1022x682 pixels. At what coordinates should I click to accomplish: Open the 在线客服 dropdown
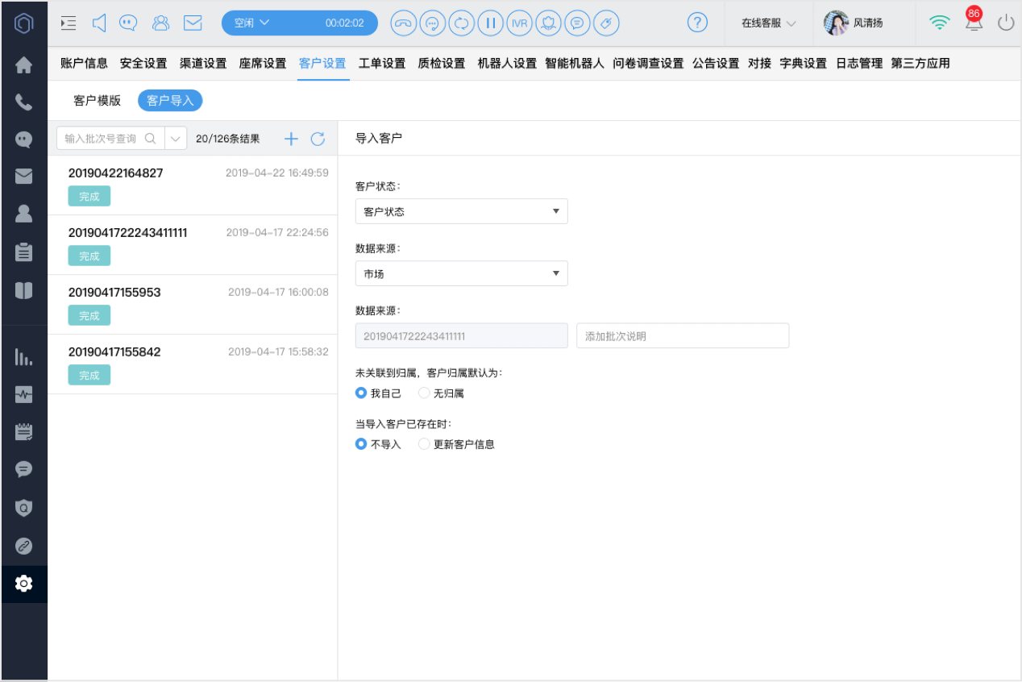(x=769, y=23)
